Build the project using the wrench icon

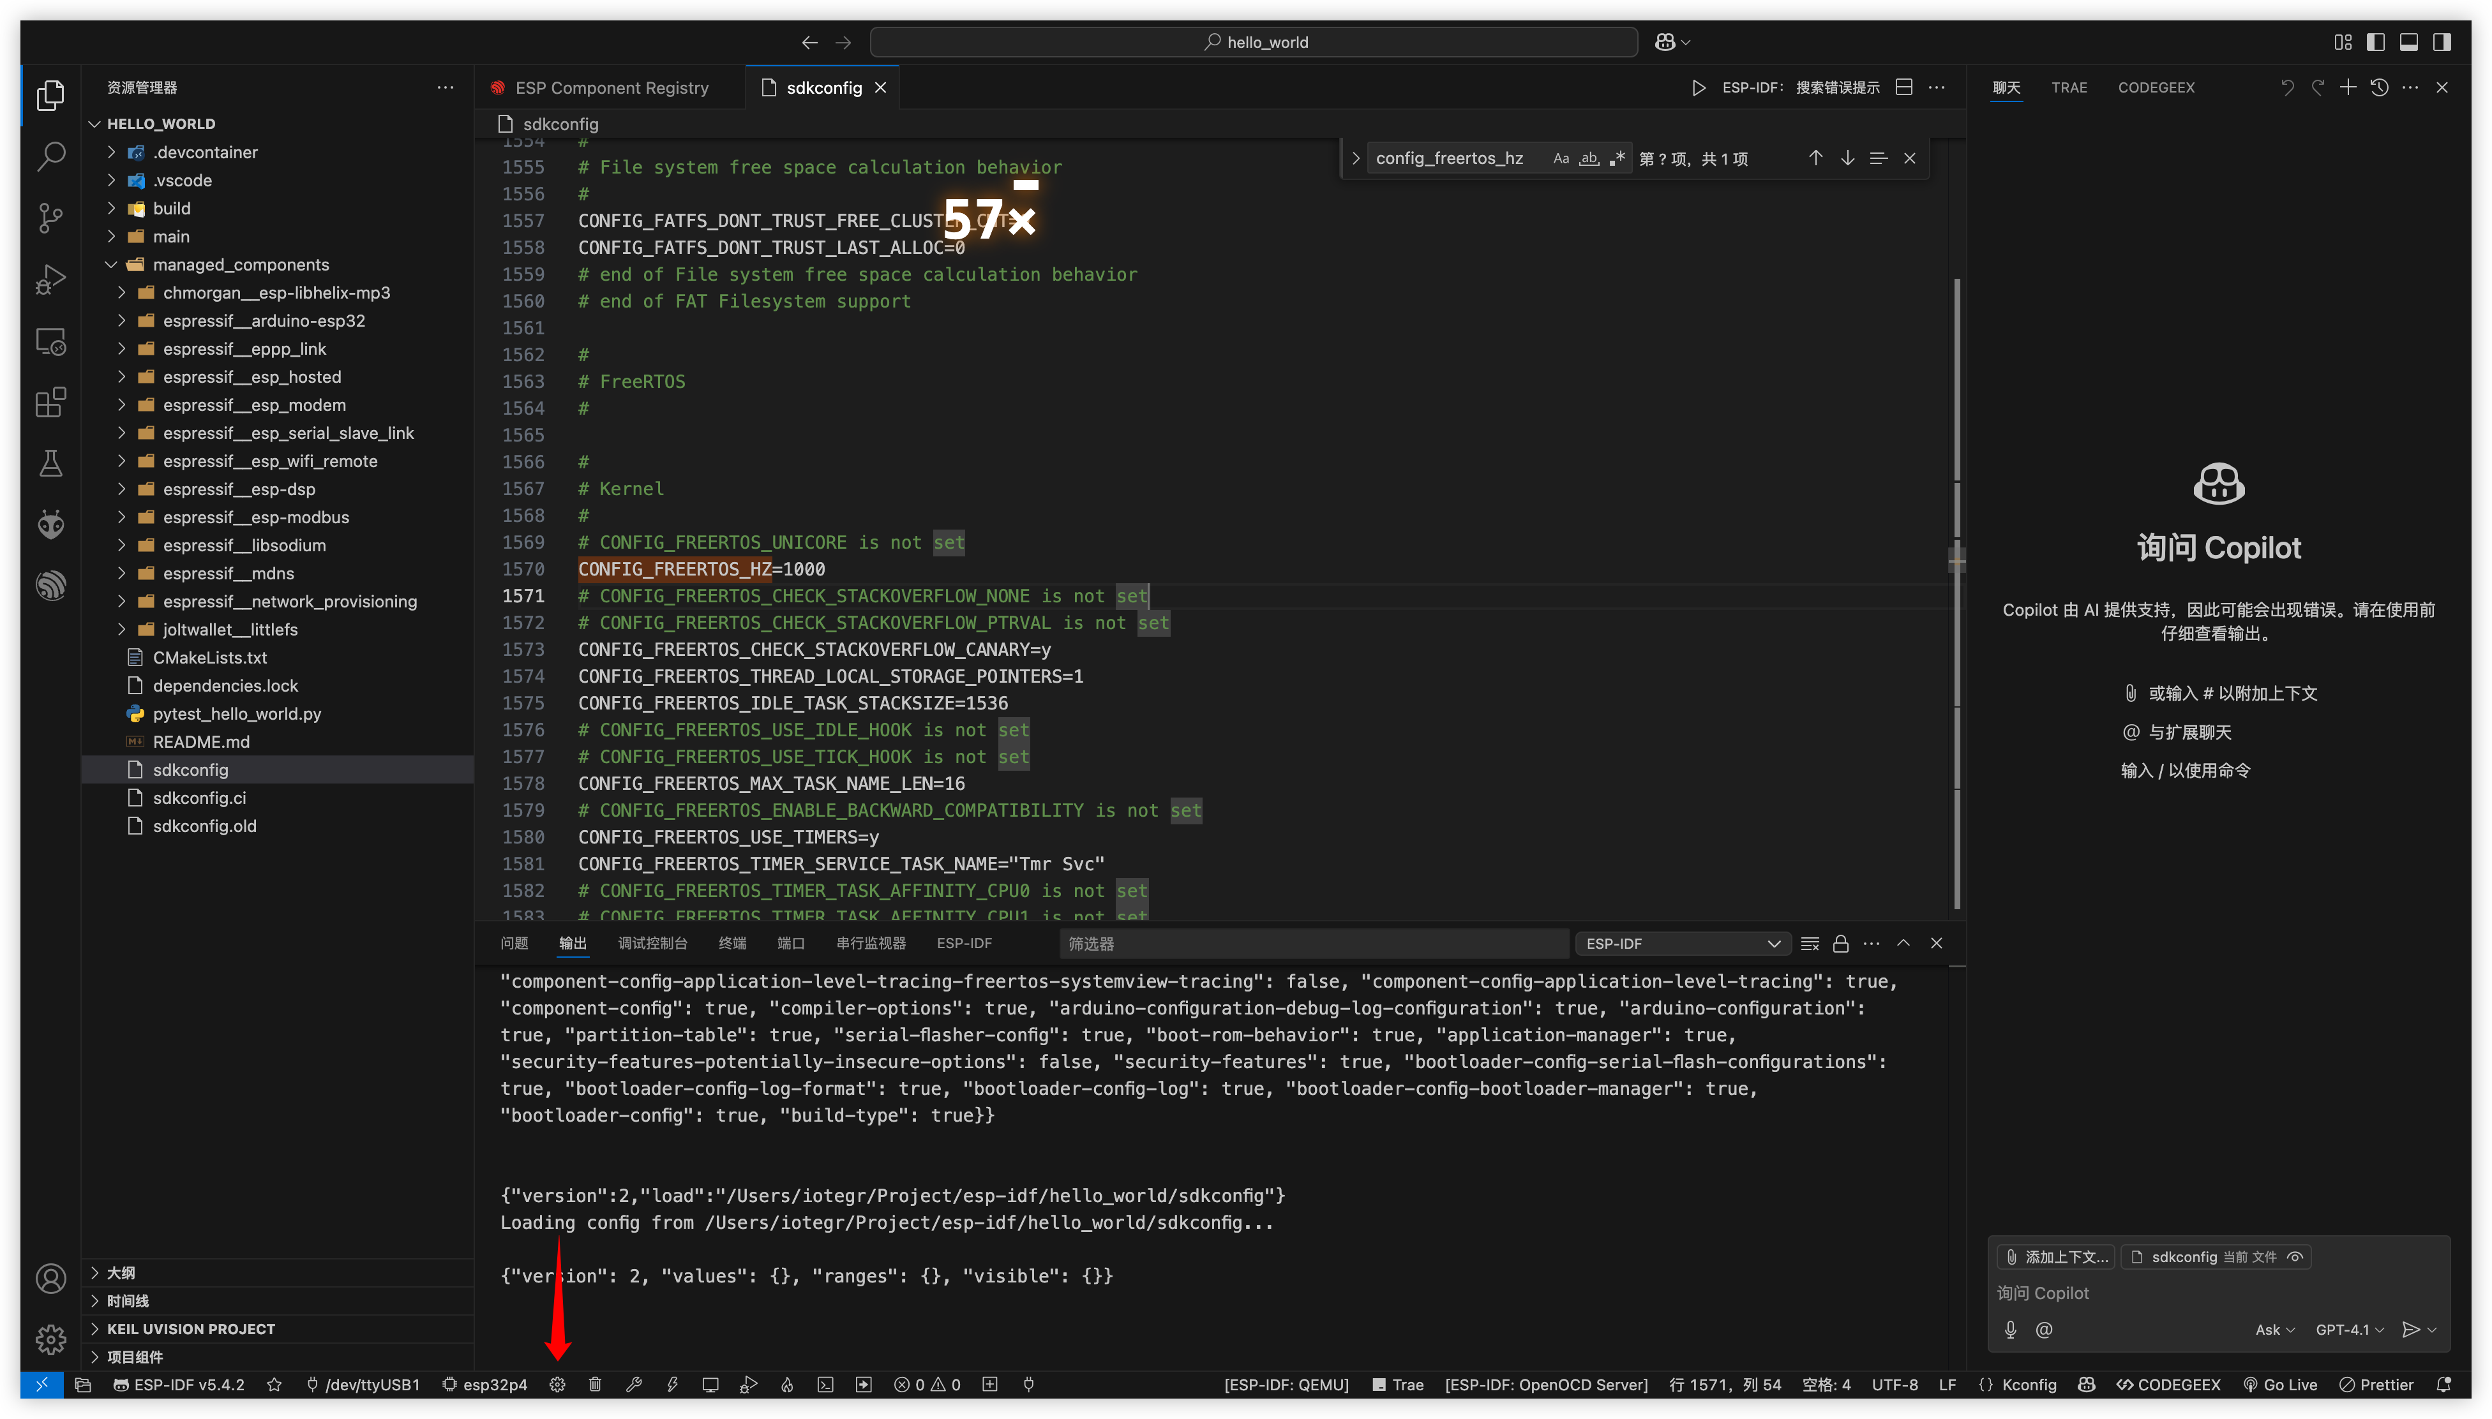pyautogui.click(x=634, y=1384)
